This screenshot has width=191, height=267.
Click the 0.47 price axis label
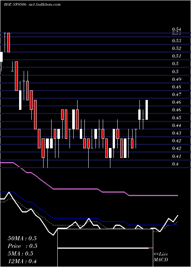[176, 95]
